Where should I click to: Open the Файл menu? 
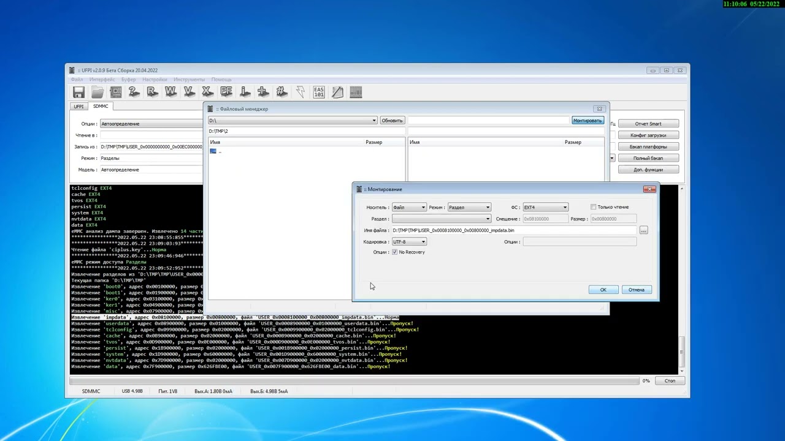(77, 80)
